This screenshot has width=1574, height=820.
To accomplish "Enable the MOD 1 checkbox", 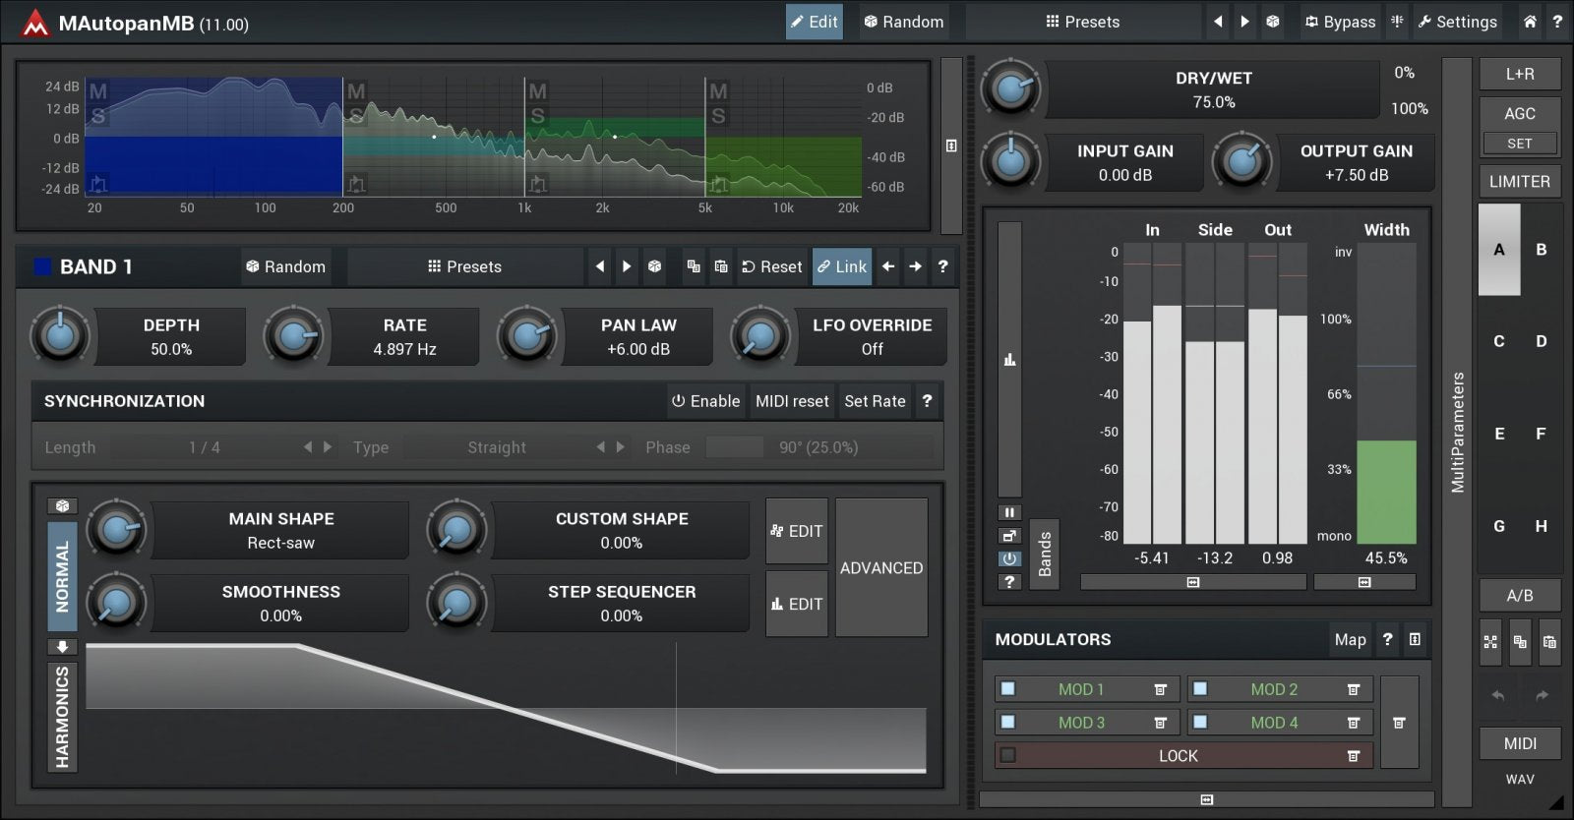I will coord(1008,689).
